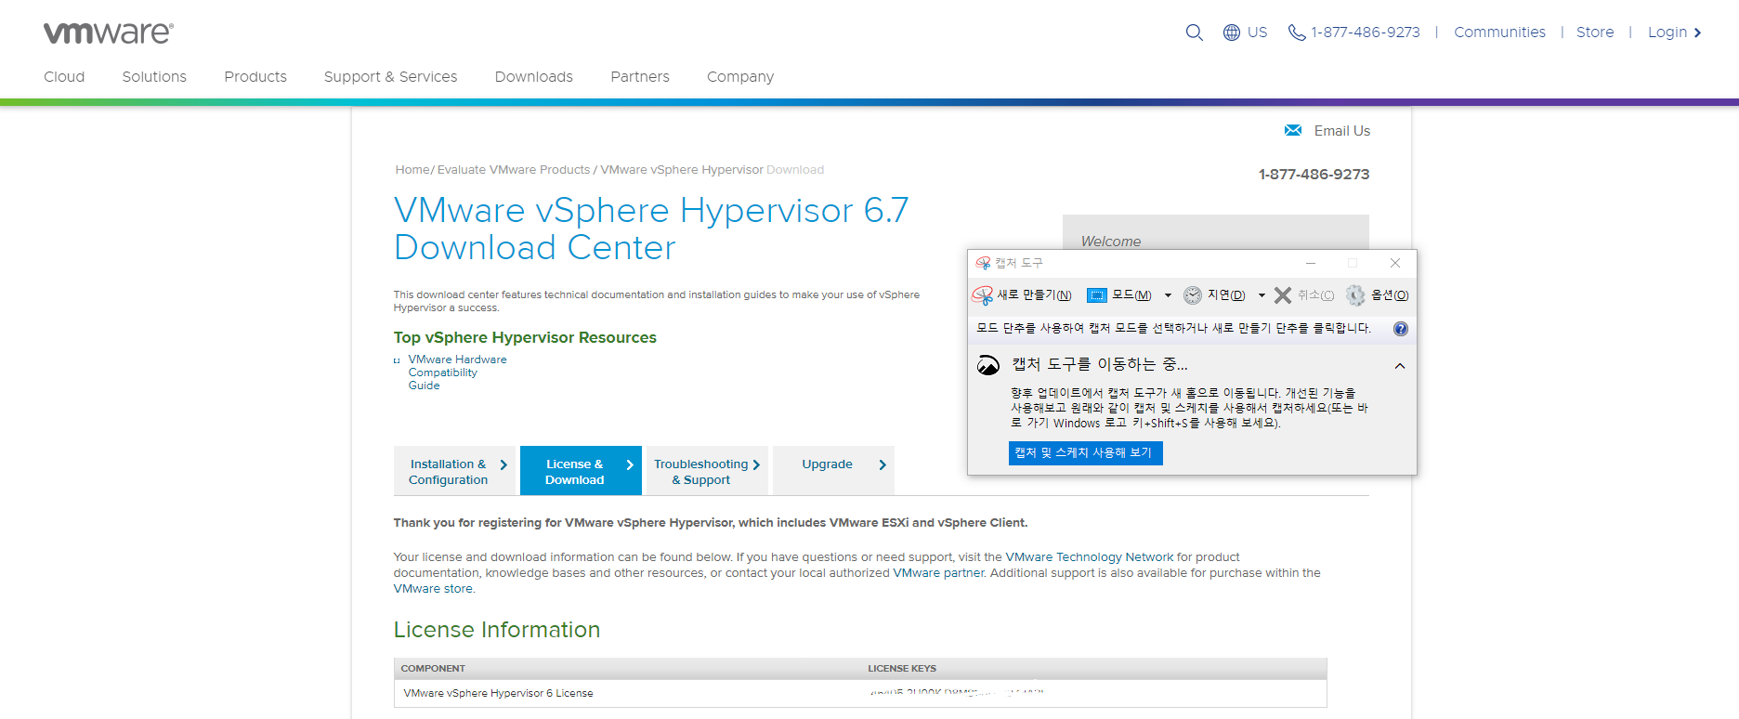Click the arrow beside License & Download tab
Image resolution: width=1739 pixels, height=719 pixels.
pyautogui.click(x=630, y=465)
